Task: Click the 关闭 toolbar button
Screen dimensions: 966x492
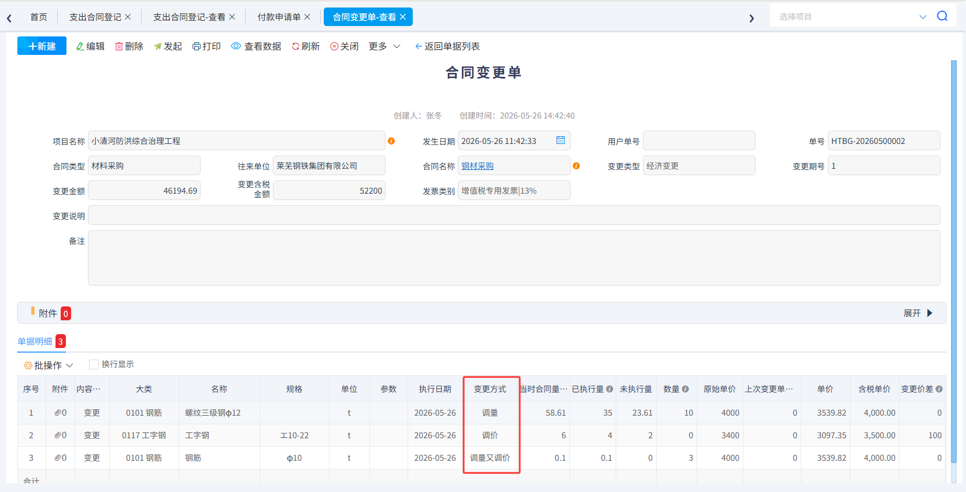Action: pyautogui.click(x=345, y=46)
